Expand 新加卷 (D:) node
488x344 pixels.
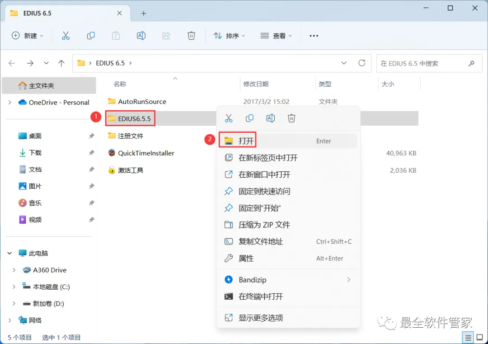click(14, 303)
